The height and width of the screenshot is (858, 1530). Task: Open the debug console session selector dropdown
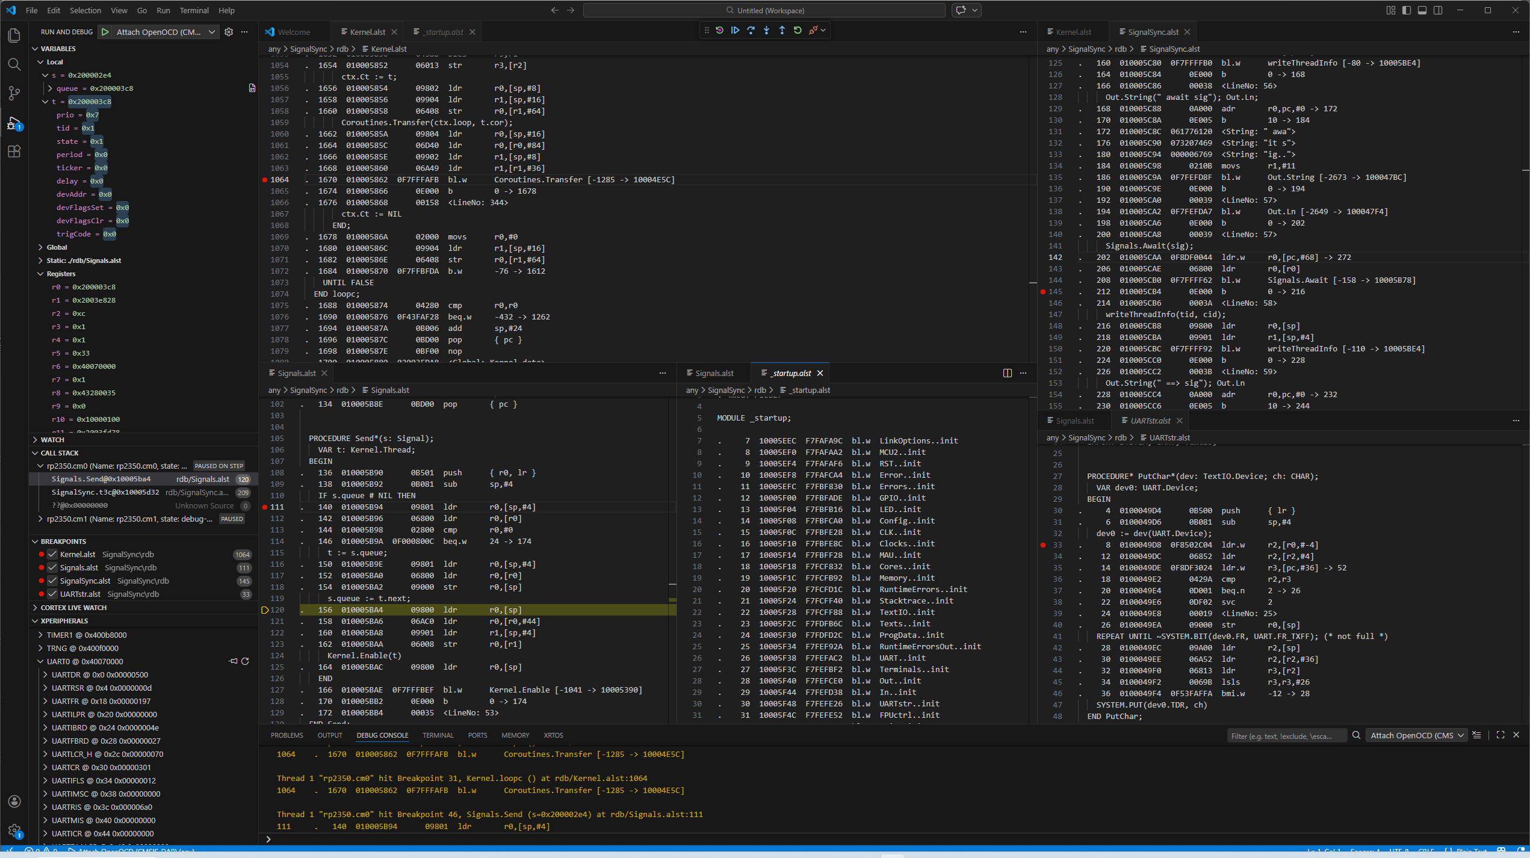coord(1416,735)
